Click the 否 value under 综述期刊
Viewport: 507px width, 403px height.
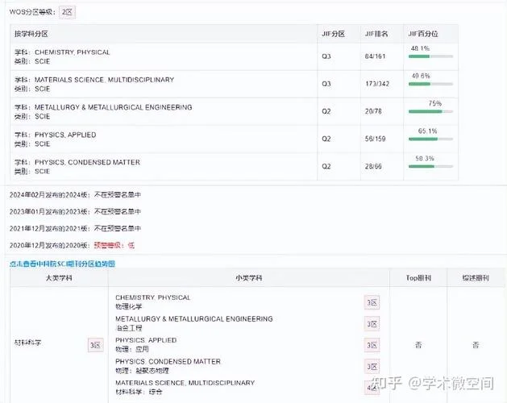click(476, 345)
